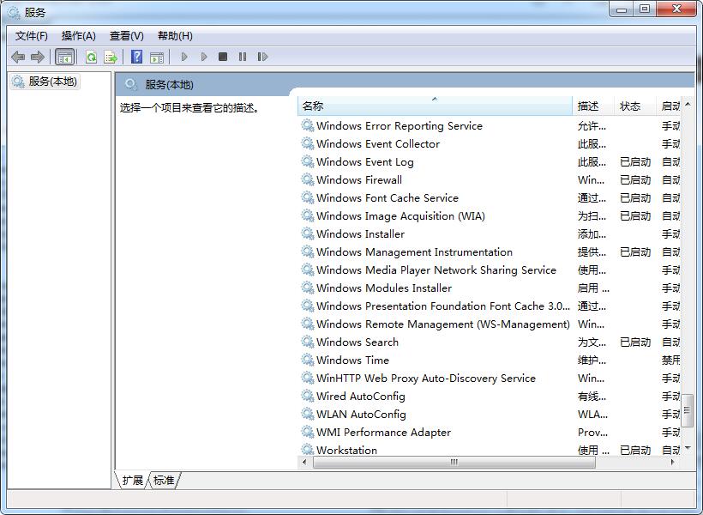The width and height of the screenshot is (703, 515).
Task: Open the 查看(V) menu
Action: point(126,36)
